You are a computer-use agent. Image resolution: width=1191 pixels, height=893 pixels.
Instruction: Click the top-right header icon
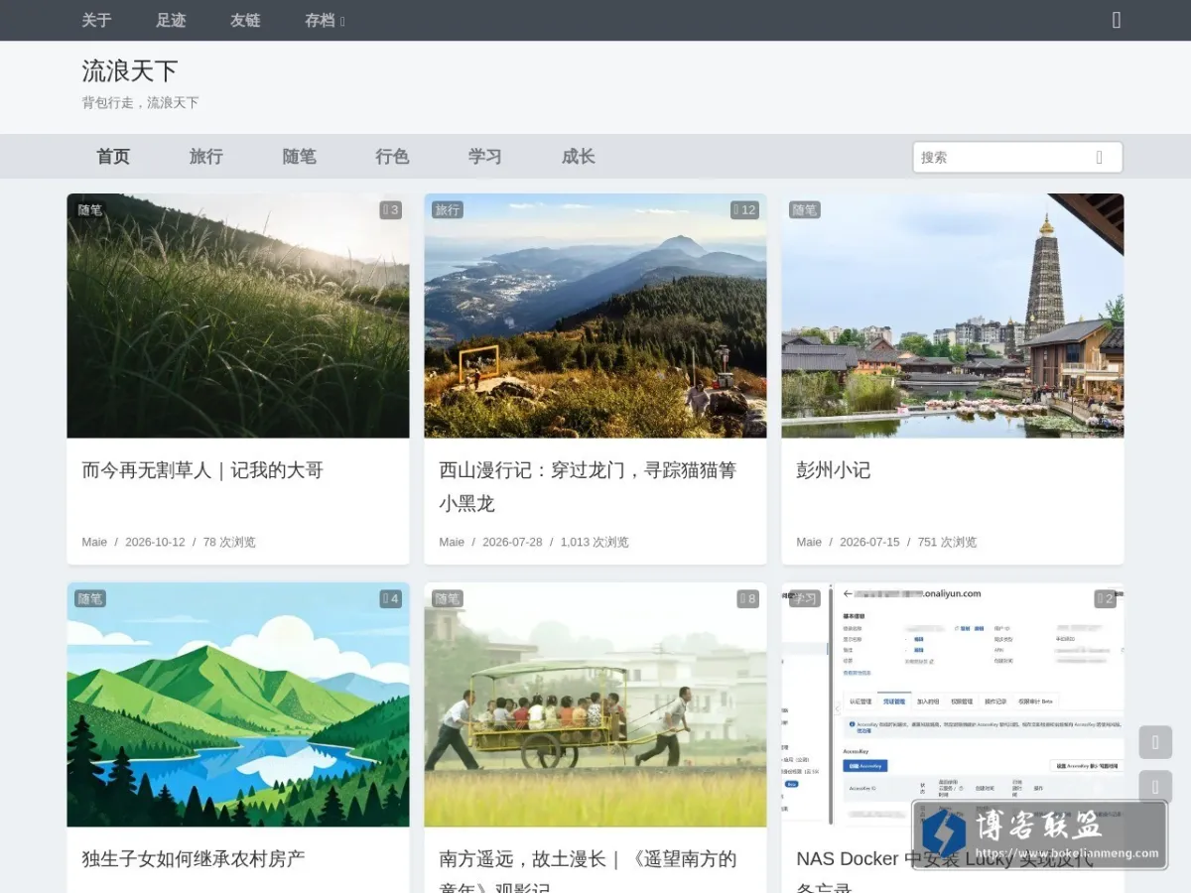[x=1117, y=20]
